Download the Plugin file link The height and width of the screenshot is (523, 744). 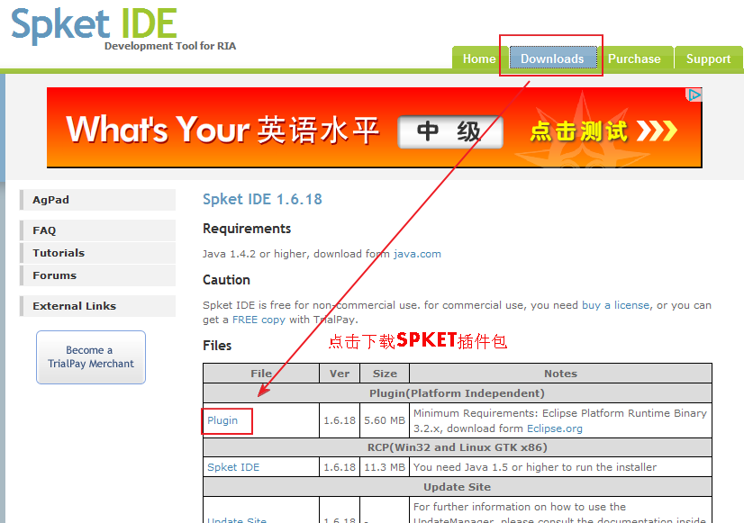click(222, 420)
